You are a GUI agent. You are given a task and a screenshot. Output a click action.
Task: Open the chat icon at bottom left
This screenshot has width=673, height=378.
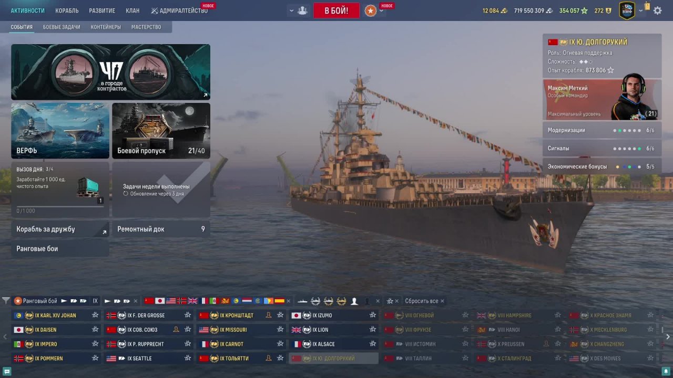pos(7,372)
